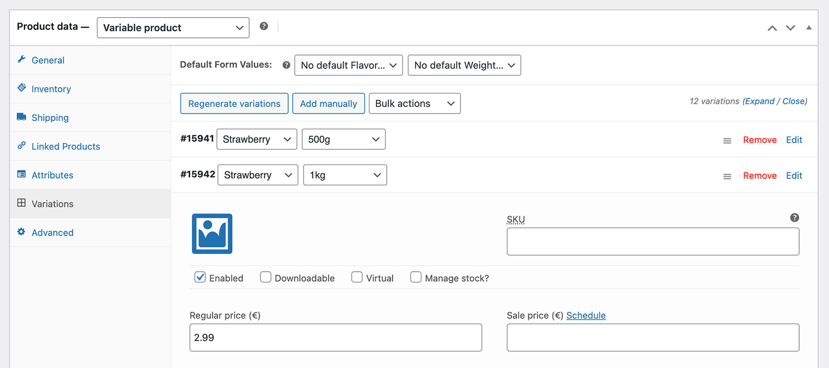Image resolution: width=829 pixels, height=368 pixels.
Task: Click the drag handle for variation #15942
Action: coord(727,177)
